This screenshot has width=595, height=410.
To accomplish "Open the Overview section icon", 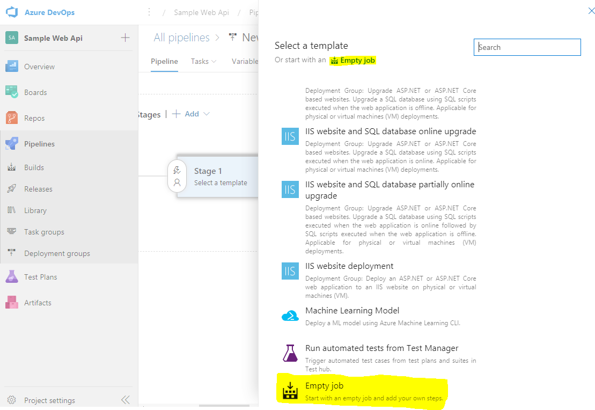I will point(12,67).
